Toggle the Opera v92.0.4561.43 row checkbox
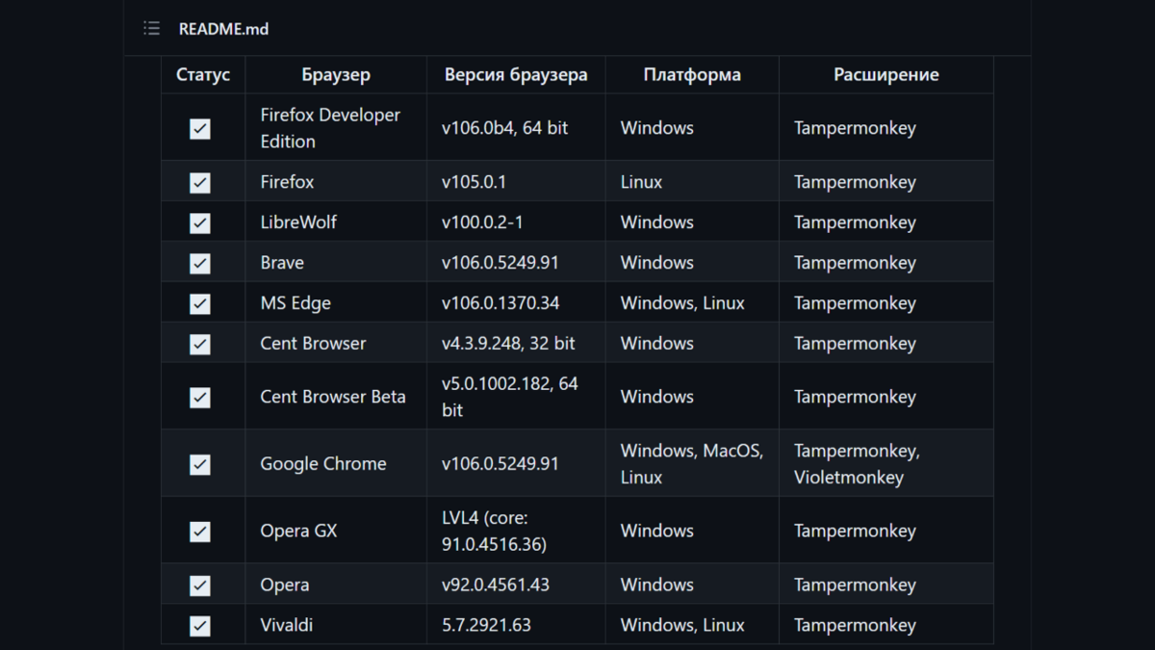 tap(200, 585)
